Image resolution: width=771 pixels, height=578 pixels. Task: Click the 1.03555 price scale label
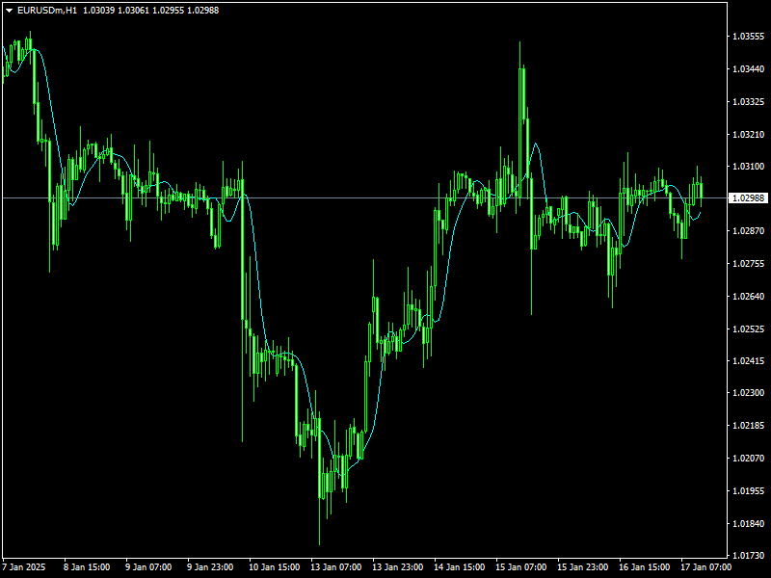pos(749,37)
